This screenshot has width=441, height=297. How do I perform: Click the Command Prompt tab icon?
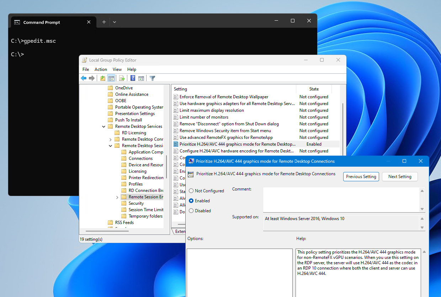tap(17, 22)
